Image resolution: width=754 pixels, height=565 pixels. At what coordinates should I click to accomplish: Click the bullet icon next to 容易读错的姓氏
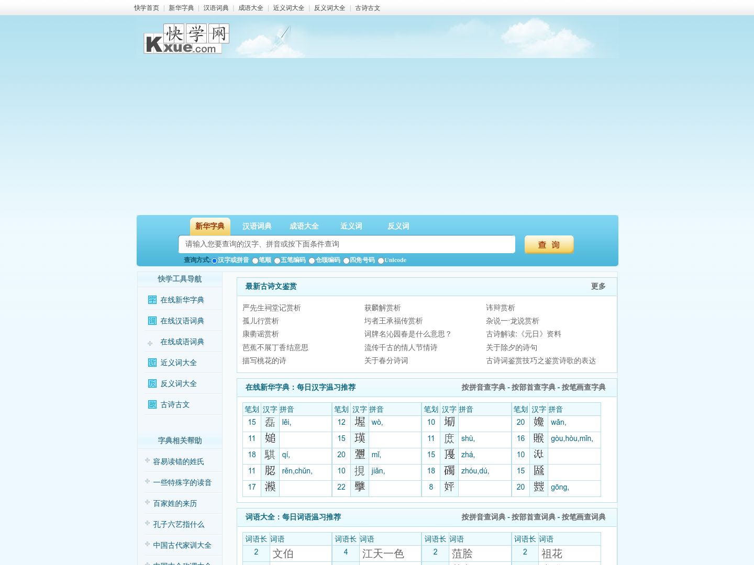147,460
